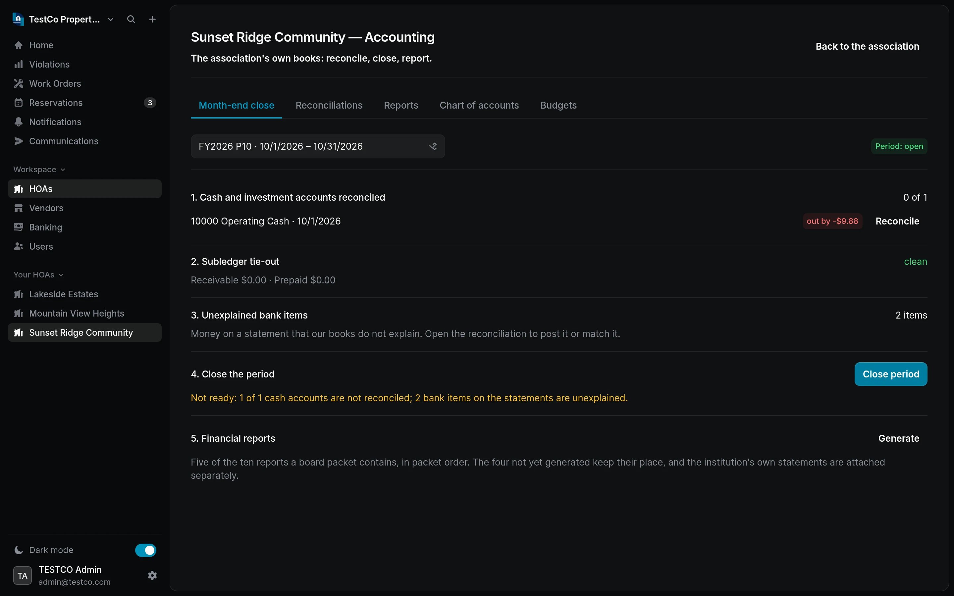Open Notifications in the sidebar
Viewport: 954px width, 596px height.
(85, 122)
